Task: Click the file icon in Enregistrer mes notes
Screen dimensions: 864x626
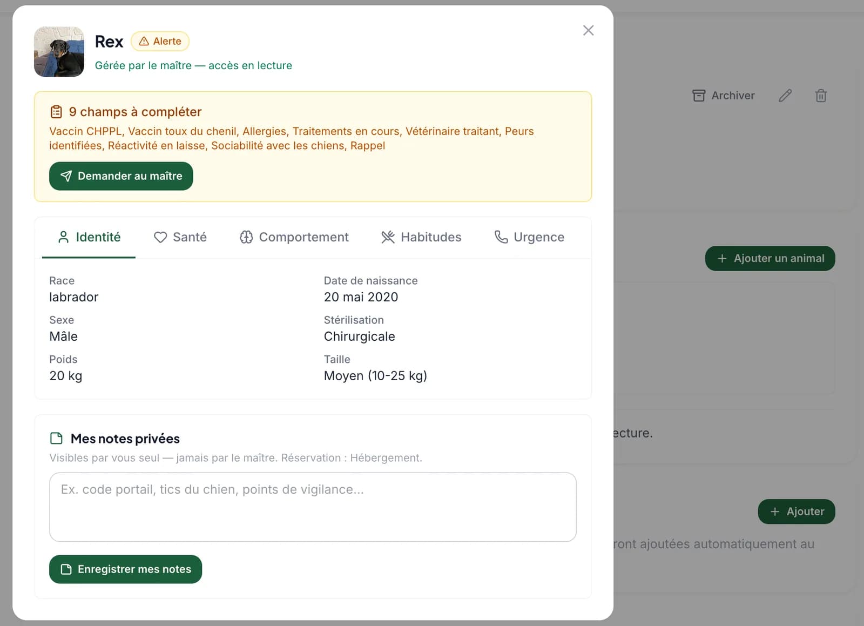Action: (x=66, y=569)
